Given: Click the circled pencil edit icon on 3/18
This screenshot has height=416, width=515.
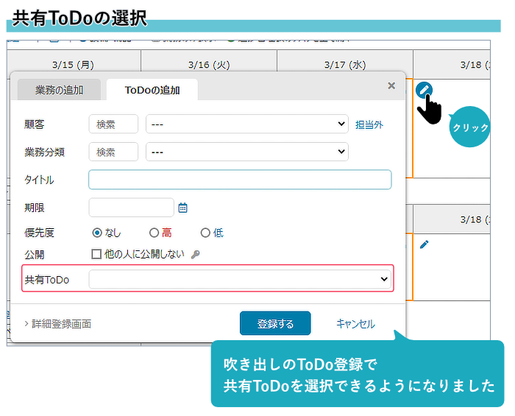Looking at the screenshot, I should [424, 90].
